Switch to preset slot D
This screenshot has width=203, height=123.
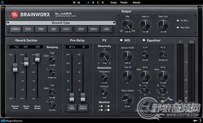click(x=102, y=2)
